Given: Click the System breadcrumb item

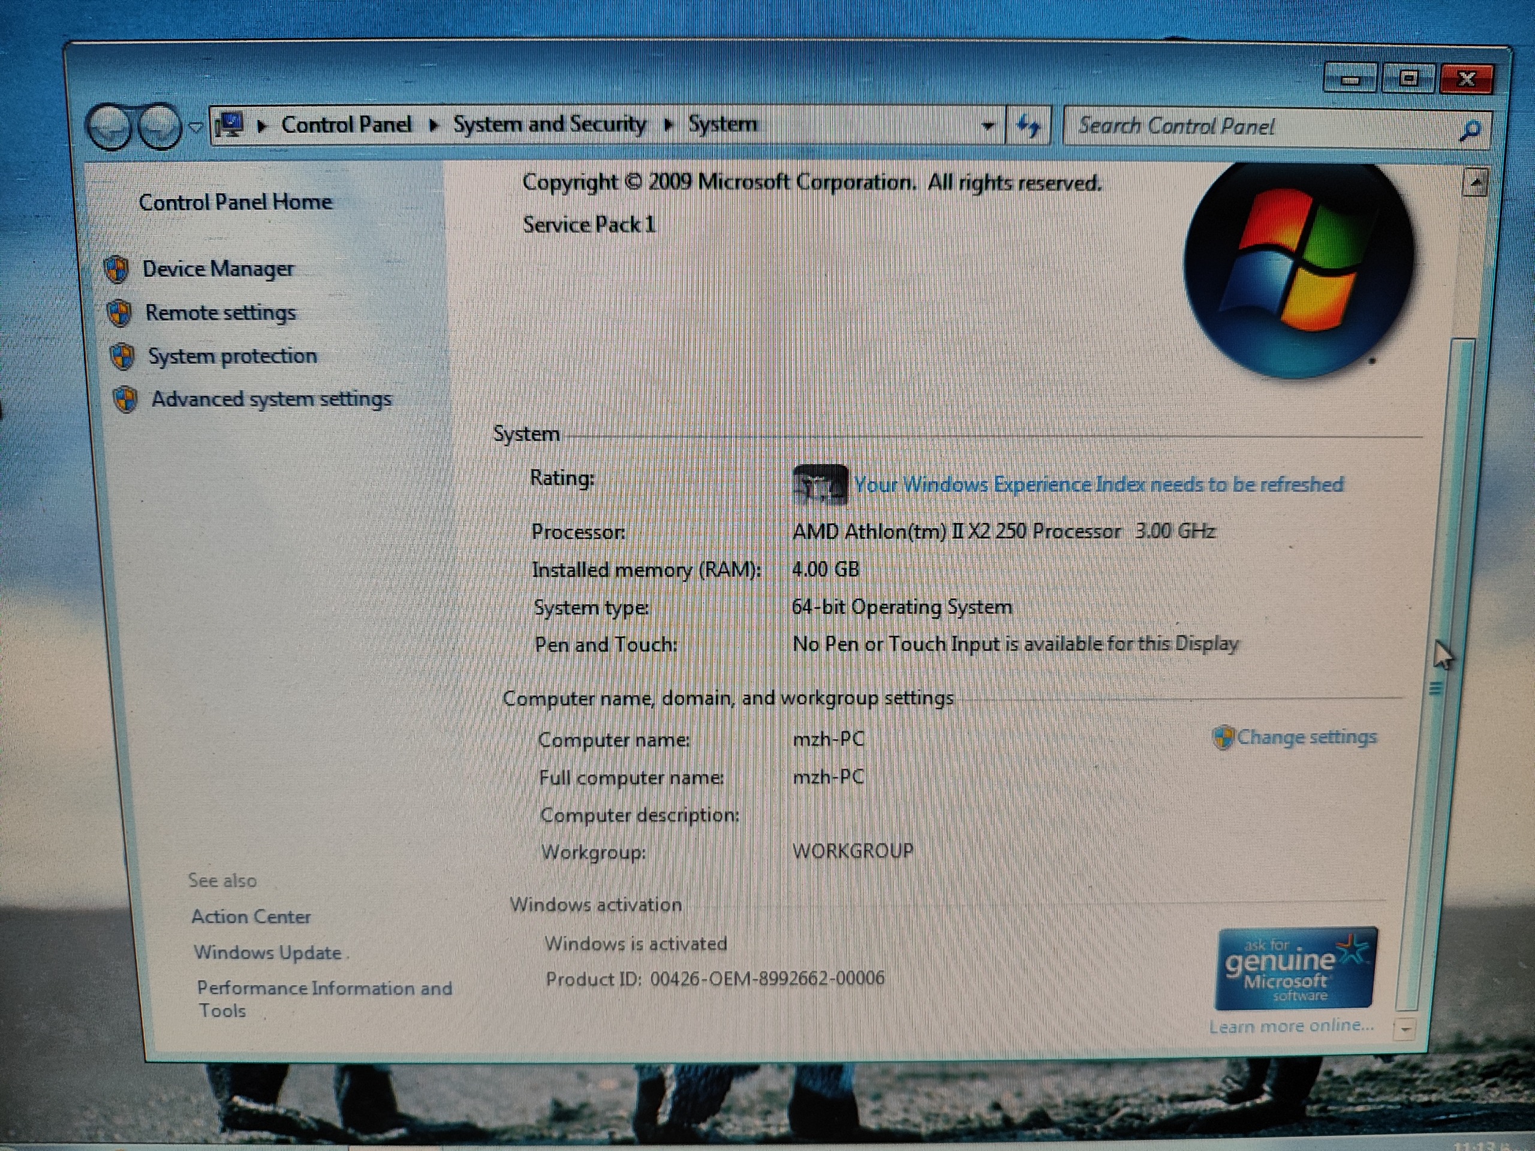Looking at the screenshot, I should click(723, 124).
